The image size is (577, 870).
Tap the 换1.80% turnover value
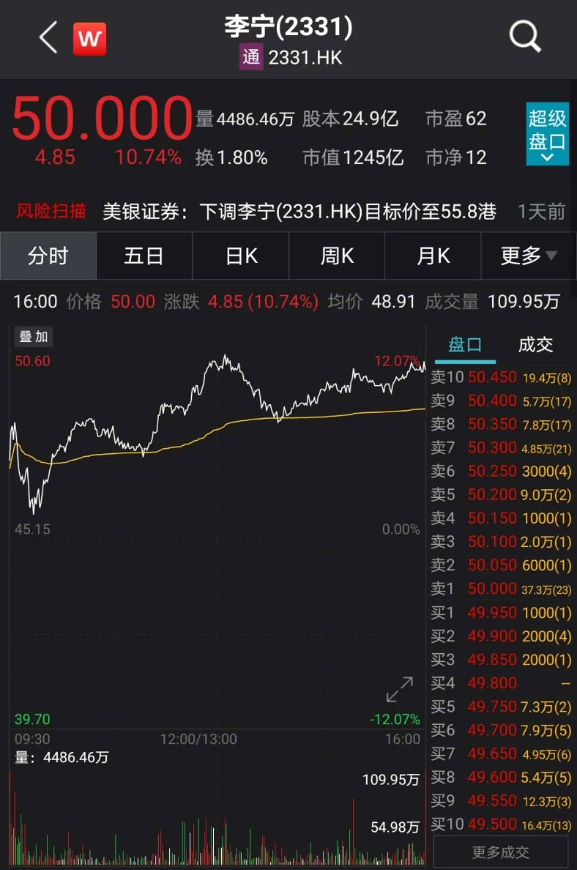click(231, 158)
